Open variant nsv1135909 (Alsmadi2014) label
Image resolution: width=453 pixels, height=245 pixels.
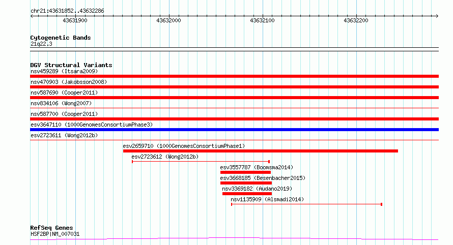tap(267, 199)
